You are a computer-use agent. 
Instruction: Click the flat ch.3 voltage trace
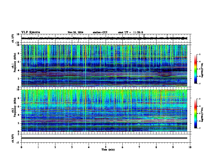click(104, 138)
